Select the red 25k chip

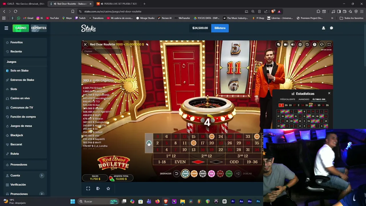[220, 174]
